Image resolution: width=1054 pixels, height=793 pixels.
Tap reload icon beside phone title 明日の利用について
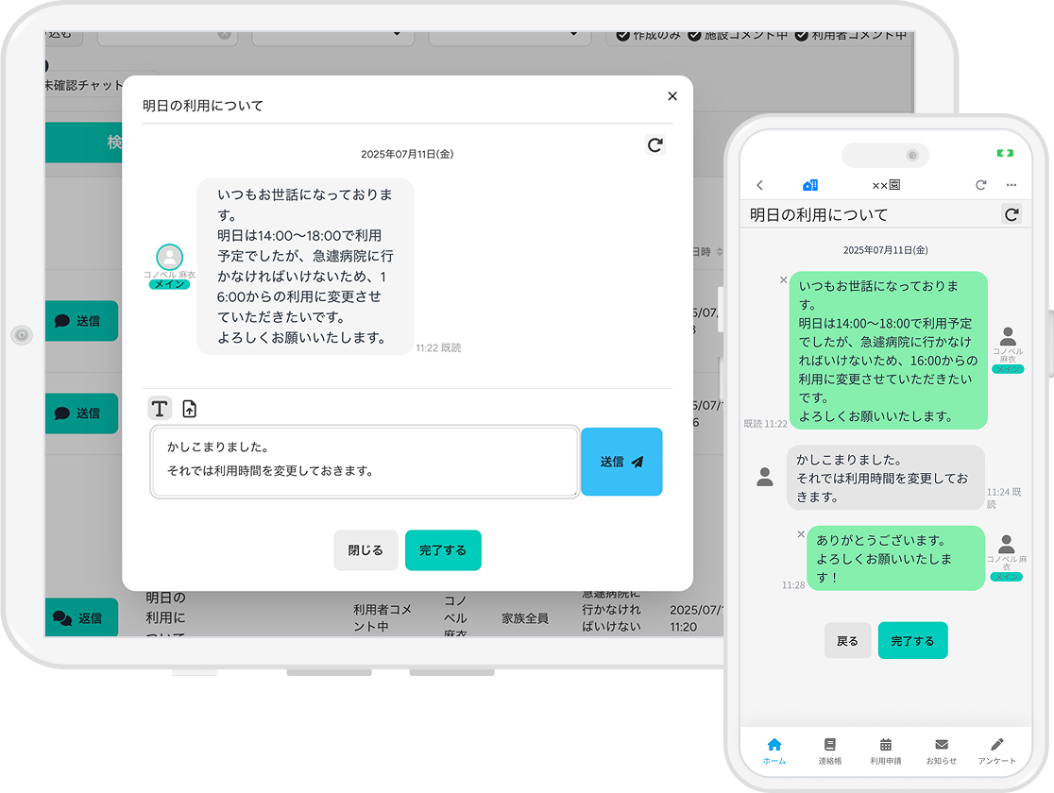click(1011, 214)
